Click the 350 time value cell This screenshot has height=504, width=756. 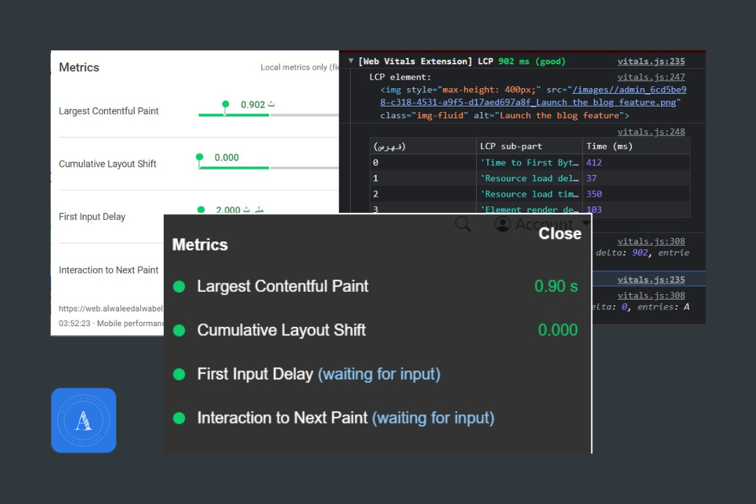pos(636,194)
